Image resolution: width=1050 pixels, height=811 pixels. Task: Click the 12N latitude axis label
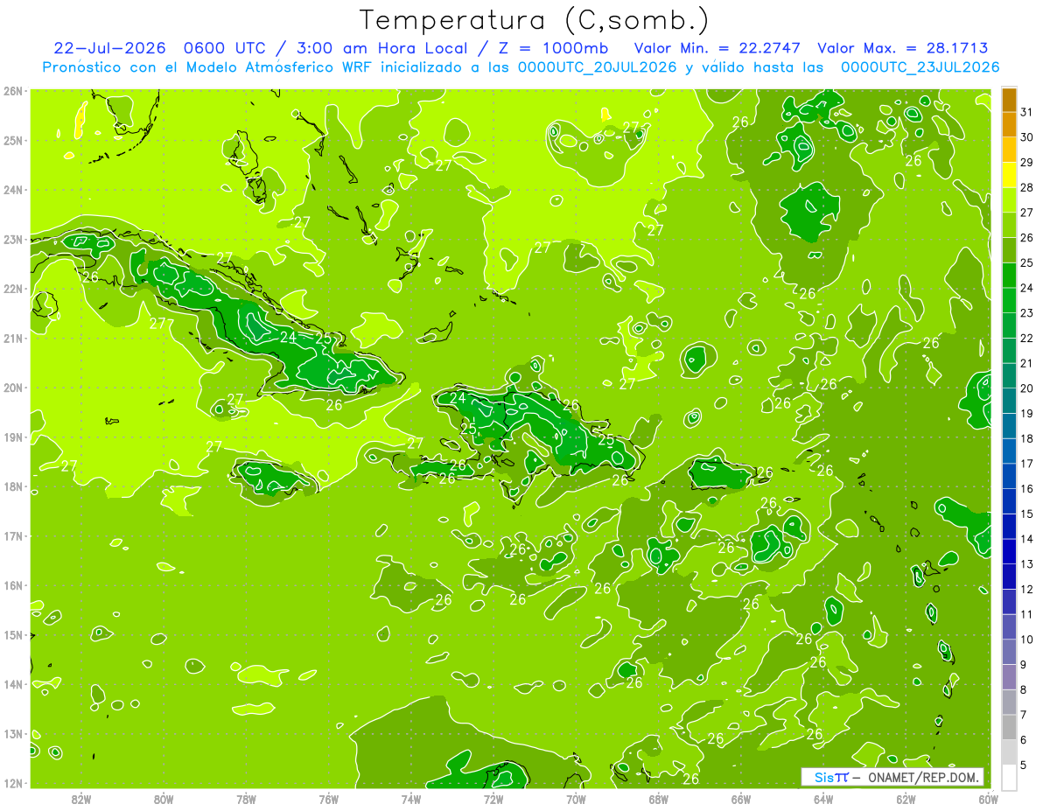13,783
